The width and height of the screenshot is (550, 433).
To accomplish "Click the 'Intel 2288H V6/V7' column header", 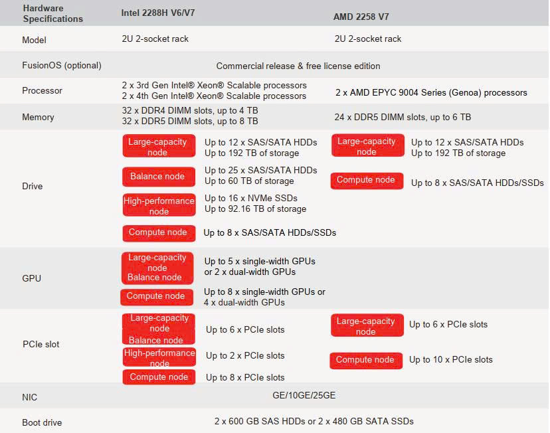I will [x=158, y=13].
